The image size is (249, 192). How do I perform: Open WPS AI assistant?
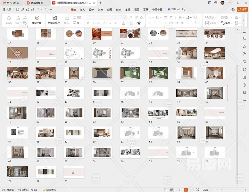174,10
